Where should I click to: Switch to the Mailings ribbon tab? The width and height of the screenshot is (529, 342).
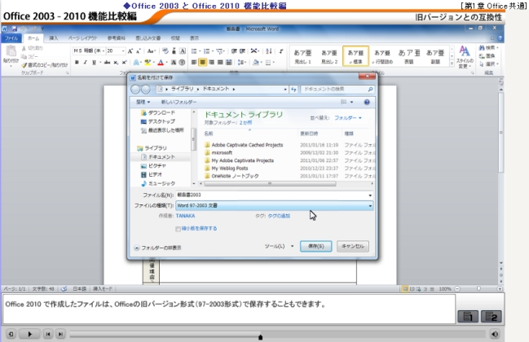point(148,38)
